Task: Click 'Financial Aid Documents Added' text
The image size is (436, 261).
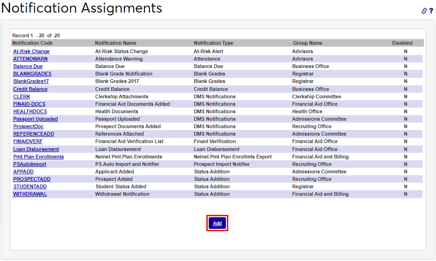Action: click(132, 104)
